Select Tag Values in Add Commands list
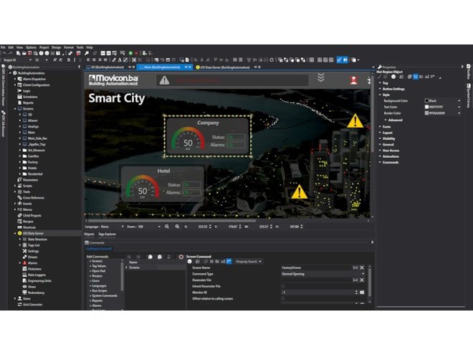 99,265
